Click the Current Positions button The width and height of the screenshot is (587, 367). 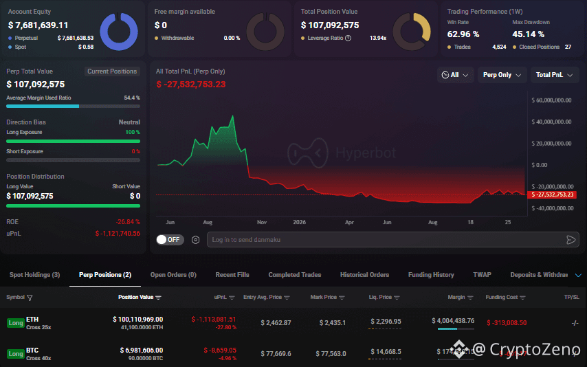pos(112,71)
